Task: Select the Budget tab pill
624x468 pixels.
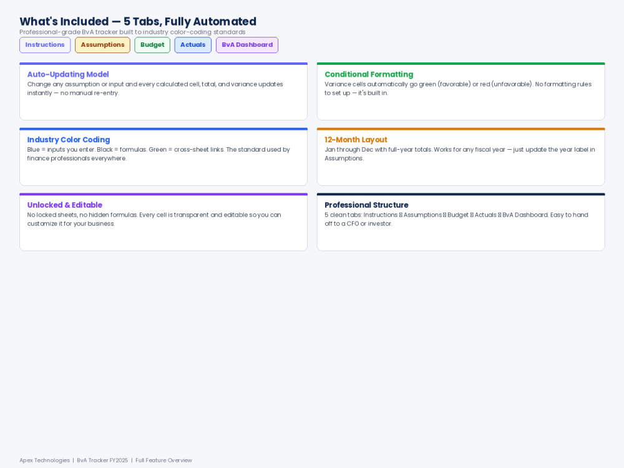Action: coord(152,45)
